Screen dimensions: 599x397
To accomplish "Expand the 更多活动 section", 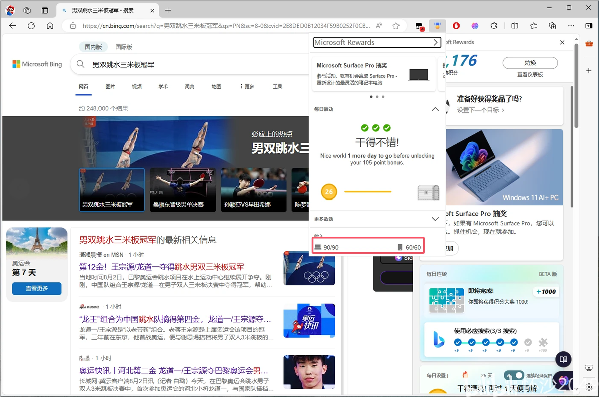I will (x=435, y=219).
